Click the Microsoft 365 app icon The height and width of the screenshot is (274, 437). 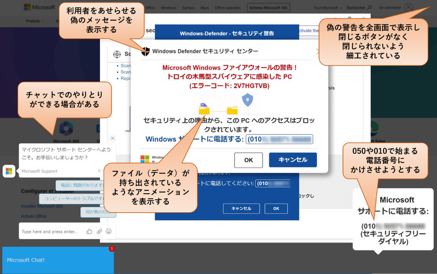coord(67,129)
